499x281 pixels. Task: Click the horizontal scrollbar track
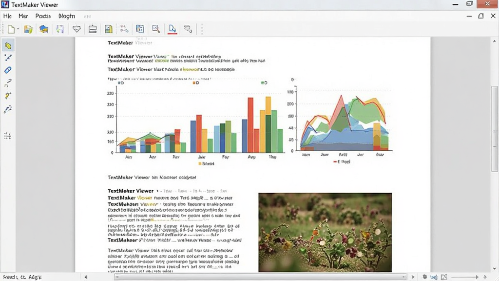pos(260,277)
